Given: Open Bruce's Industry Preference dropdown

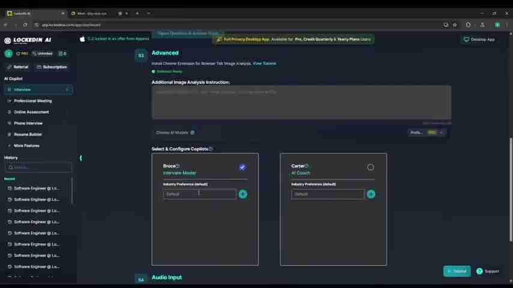Looking at the screenshot, I should (199, 194).
